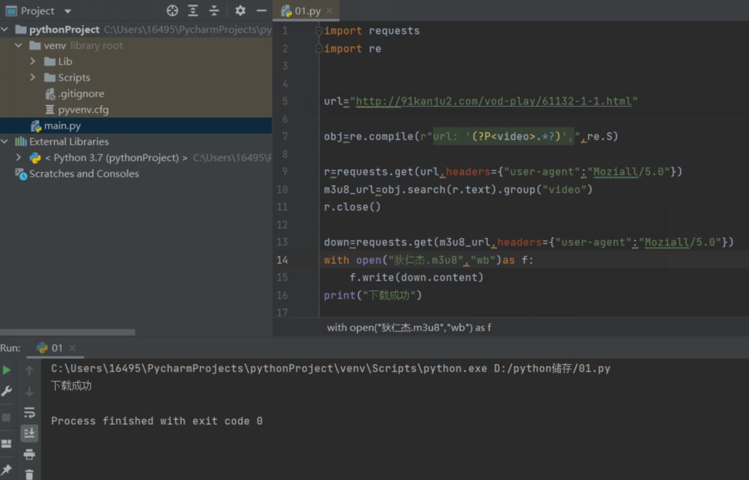Open the Project view dropdown
This screenshot has height=480, width=749.
pyautogui.click(x=68, y=11)
